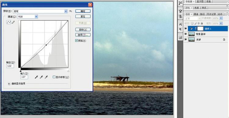Enable the 显示修剪 checkbox
229x118 pixels.
click(x=54, y=77)
